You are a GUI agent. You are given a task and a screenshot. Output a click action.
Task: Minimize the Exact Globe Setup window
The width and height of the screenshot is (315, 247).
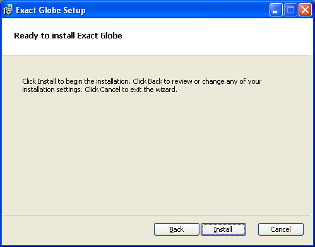(276, 9)
